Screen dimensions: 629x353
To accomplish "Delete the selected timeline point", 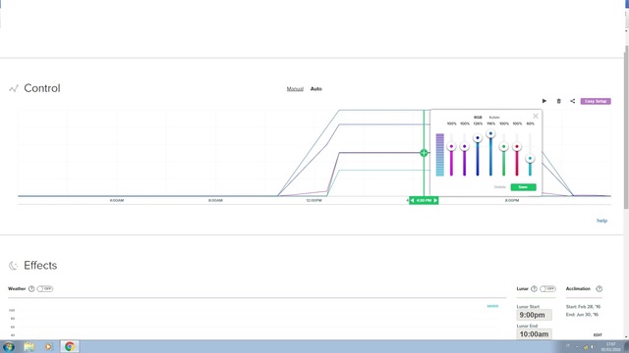I will [500, 187].
